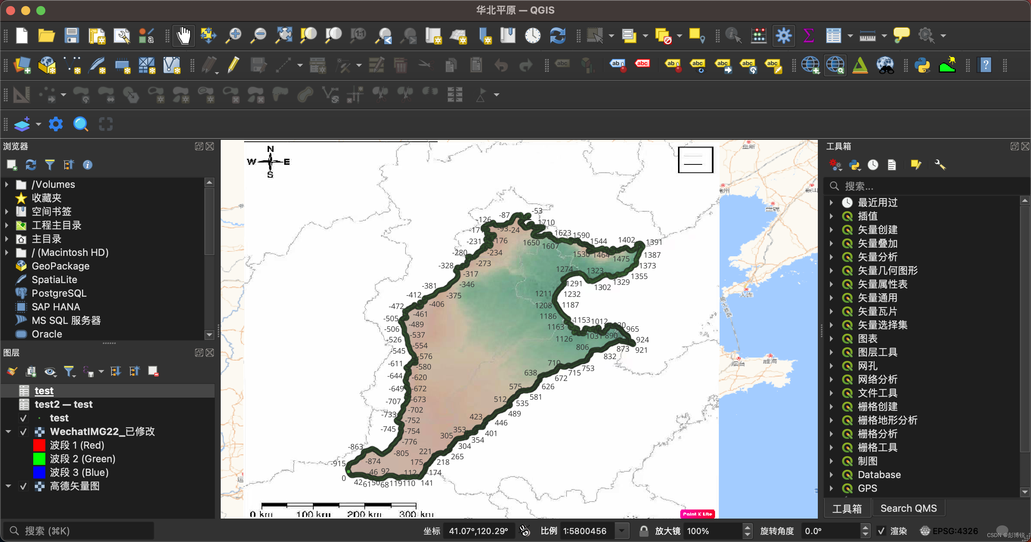The image size is (1031, 542).
Task: Open Field Calculator abacus icon
Action: [759, 36]
